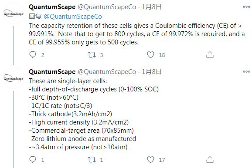Click the @QuantumScapeCo handle on first tweet
Screen dimensions: 252x168
(x=107, y=7)
